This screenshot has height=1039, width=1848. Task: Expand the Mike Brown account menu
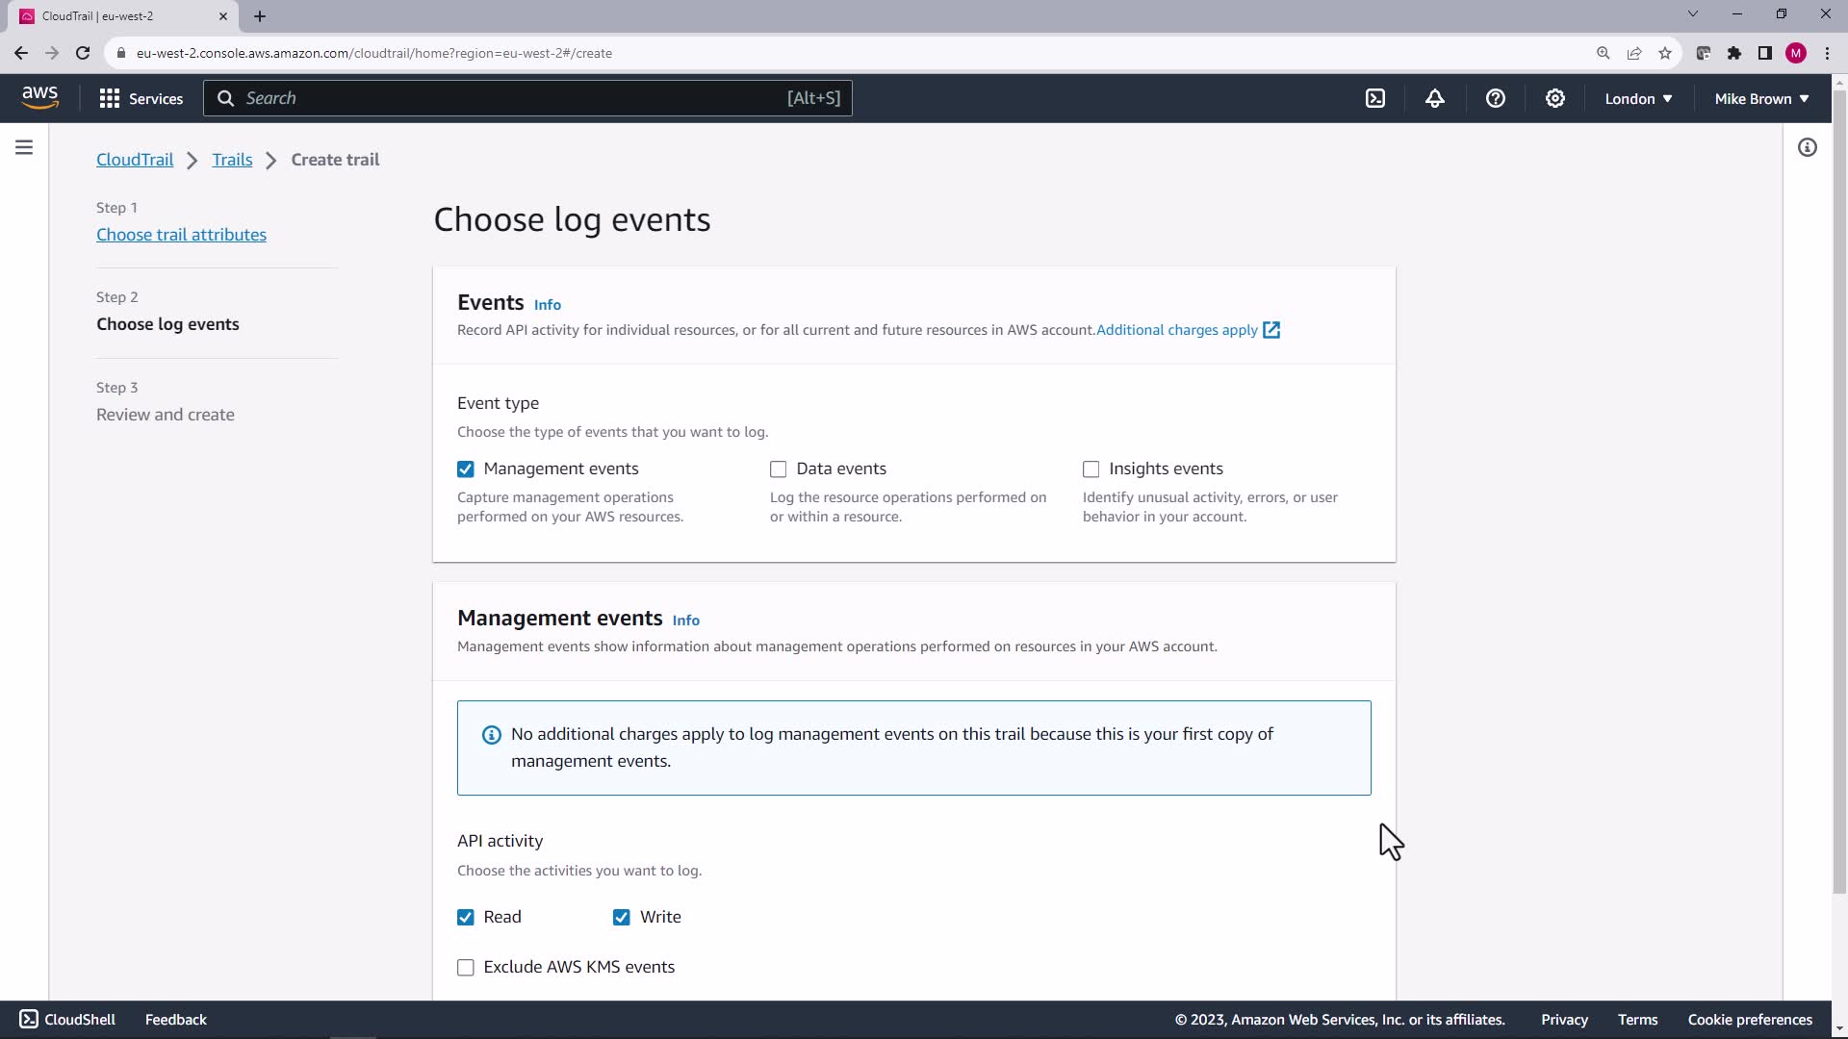point(1760,98)
